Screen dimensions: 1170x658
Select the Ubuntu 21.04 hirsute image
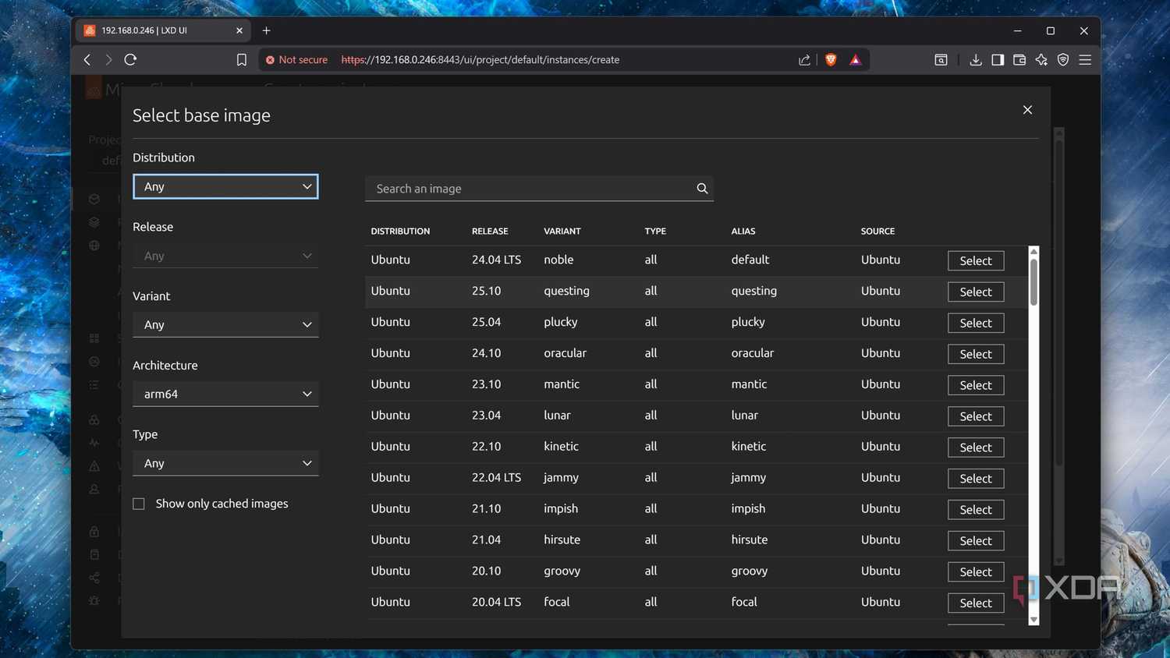tap(976, 541)
